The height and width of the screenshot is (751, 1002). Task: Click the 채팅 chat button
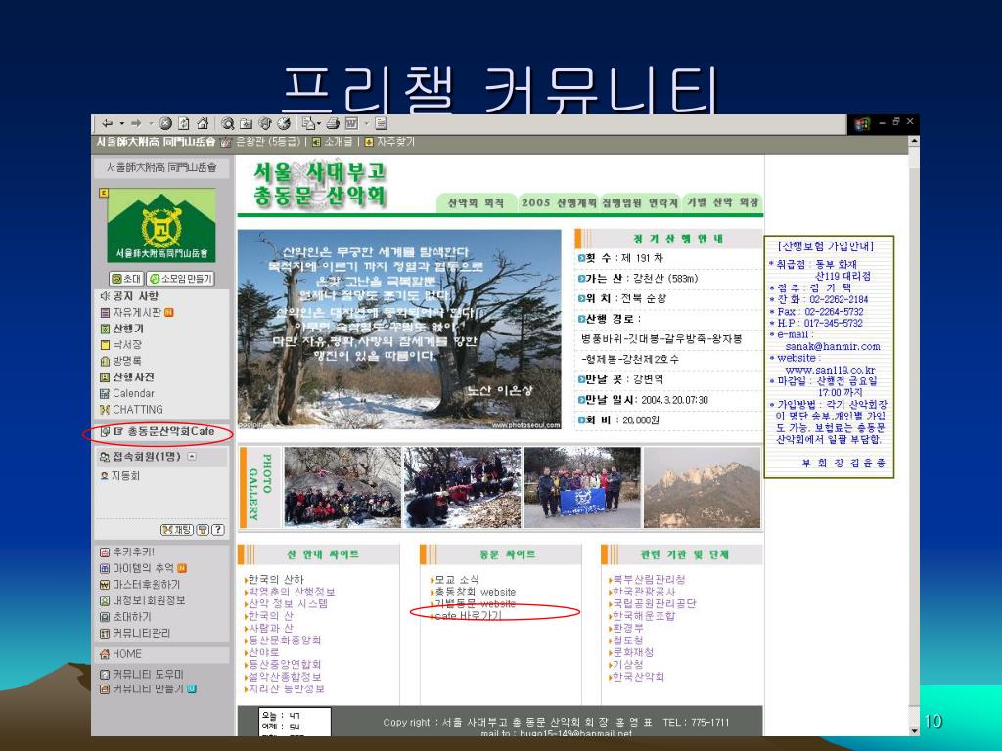(x=177, y=529)
